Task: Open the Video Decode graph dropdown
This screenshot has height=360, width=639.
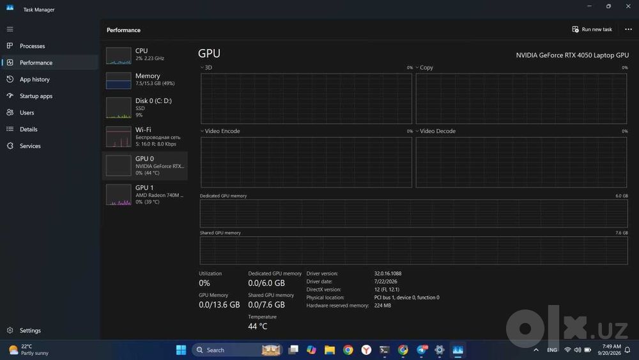Action: [435, 131]
